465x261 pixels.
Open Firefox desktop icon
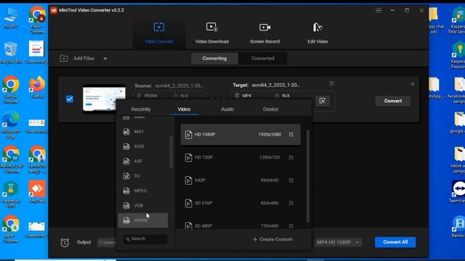pos(37,88)
